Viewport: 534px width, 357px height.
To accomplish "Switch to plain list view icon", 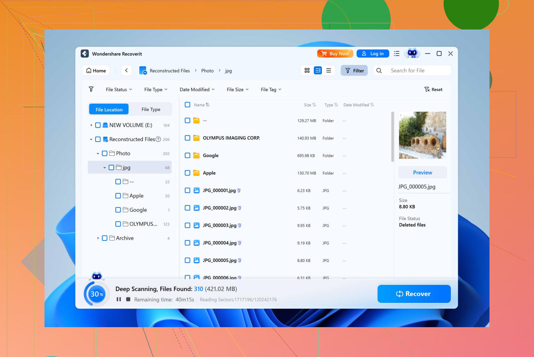I will (329, 70).
